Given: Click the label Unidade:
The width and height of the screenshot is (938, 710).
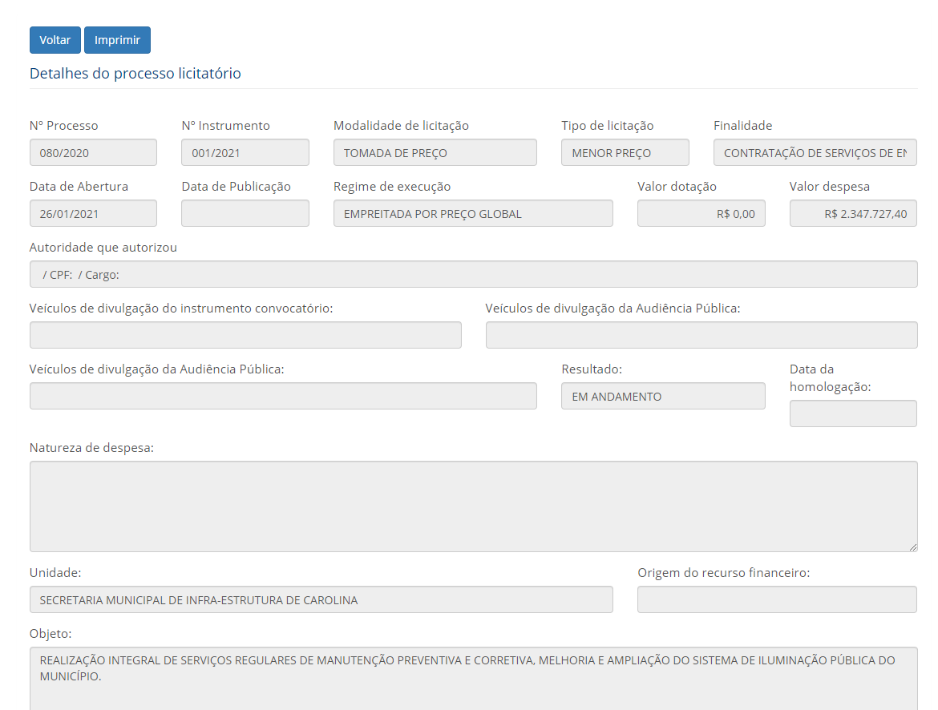Looking at the screenshot, I should pos(55,573).
